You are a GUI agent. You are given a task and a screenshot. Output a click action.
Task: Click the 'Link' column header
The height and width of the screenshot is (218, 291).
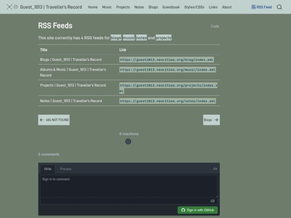123,50
